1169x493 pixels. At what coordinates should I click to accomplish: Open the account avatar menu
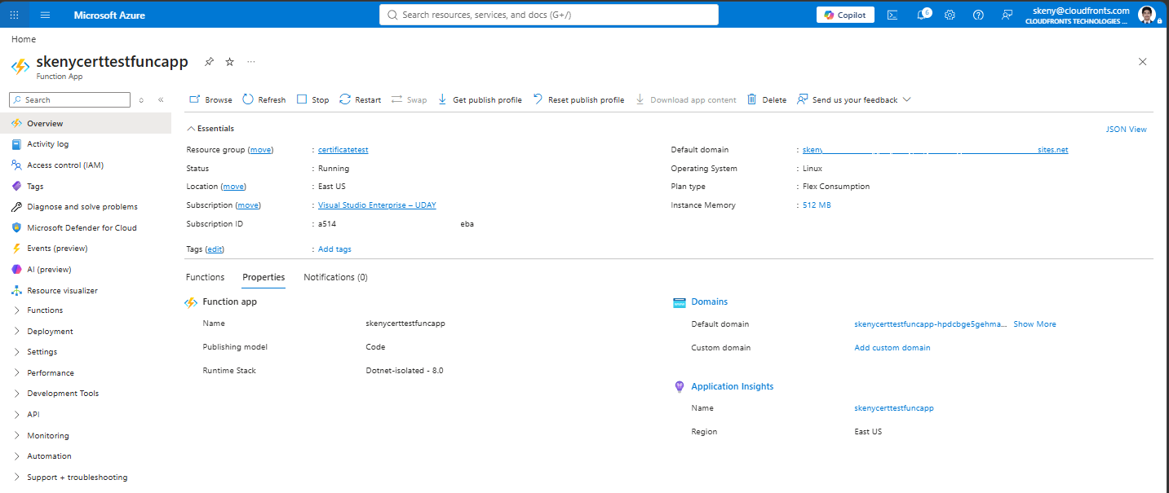tap(1147, 15)
